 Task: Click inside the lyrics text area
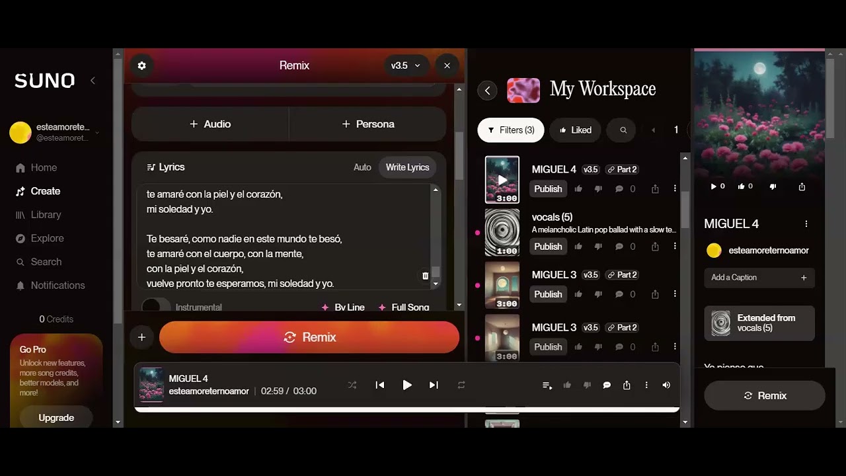[284, 237]
